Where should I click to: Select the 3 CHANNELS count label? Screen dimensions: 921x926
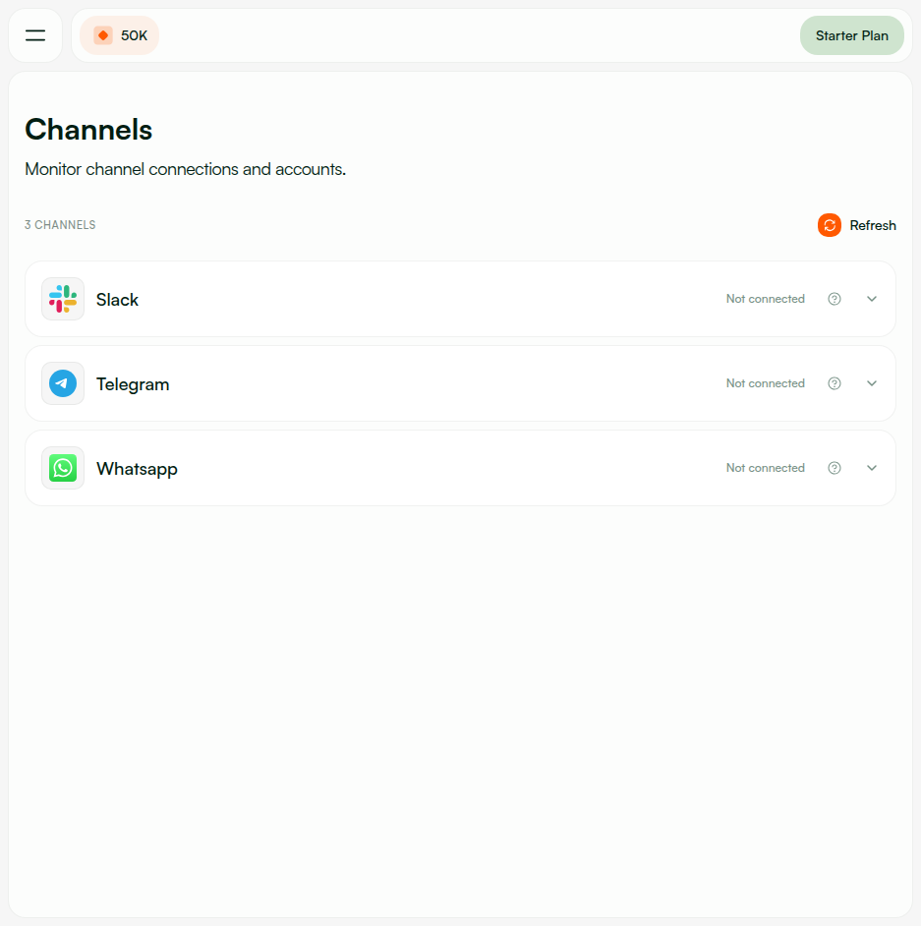60,225
